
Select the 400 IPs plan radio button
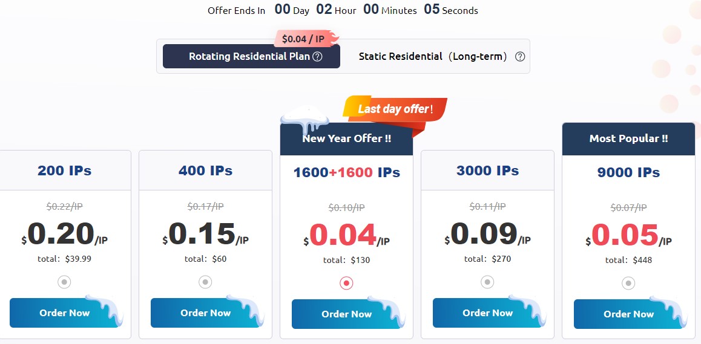(205, 282)
